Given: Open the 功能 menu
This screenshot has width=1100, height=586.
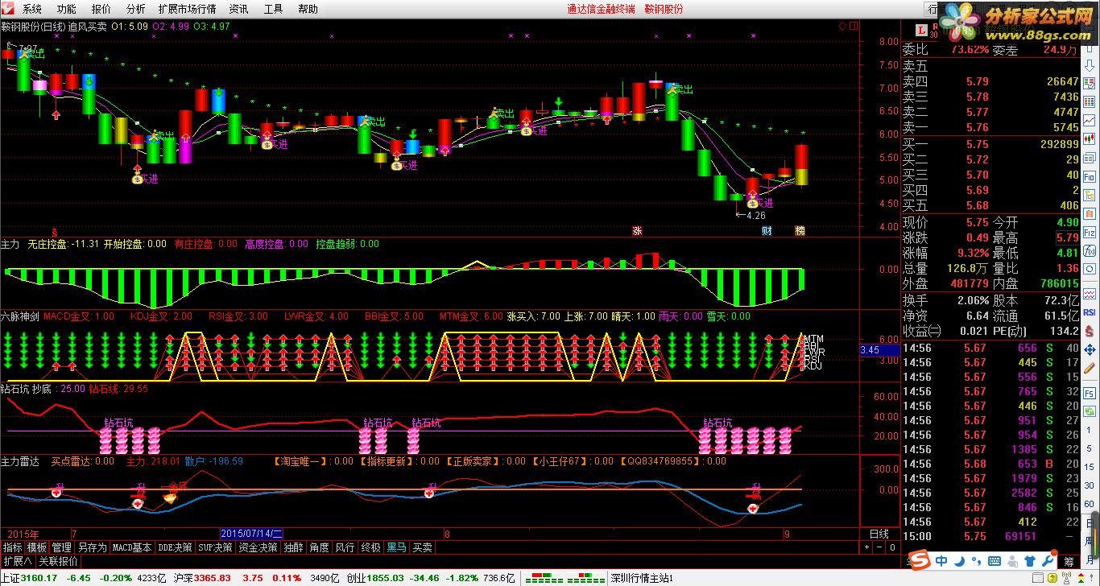Looking at the screenshot, I should 67,9.
